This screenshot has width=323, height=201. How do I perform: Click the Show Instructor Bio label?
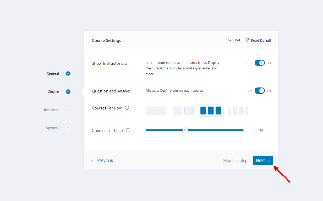tap(109, 63)
